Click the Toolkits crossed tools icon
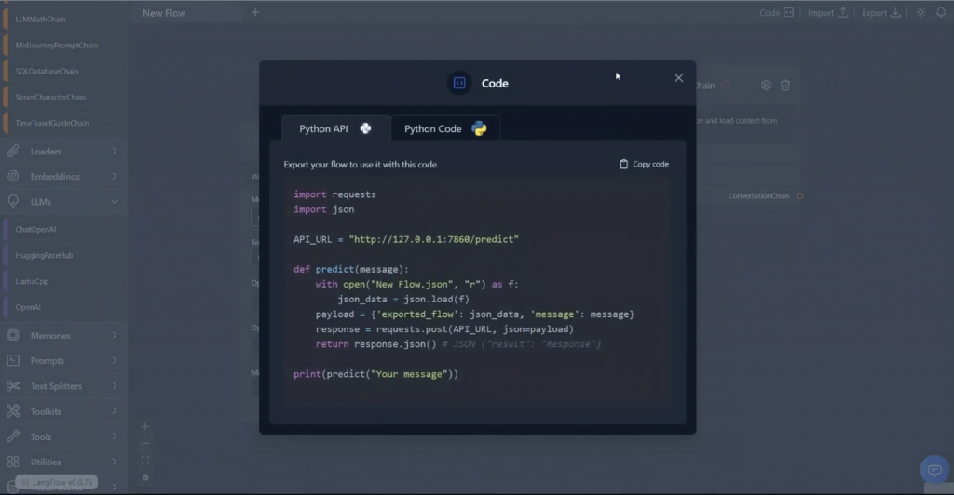Viewport: 954px width, 495px height. coord(13,411)
